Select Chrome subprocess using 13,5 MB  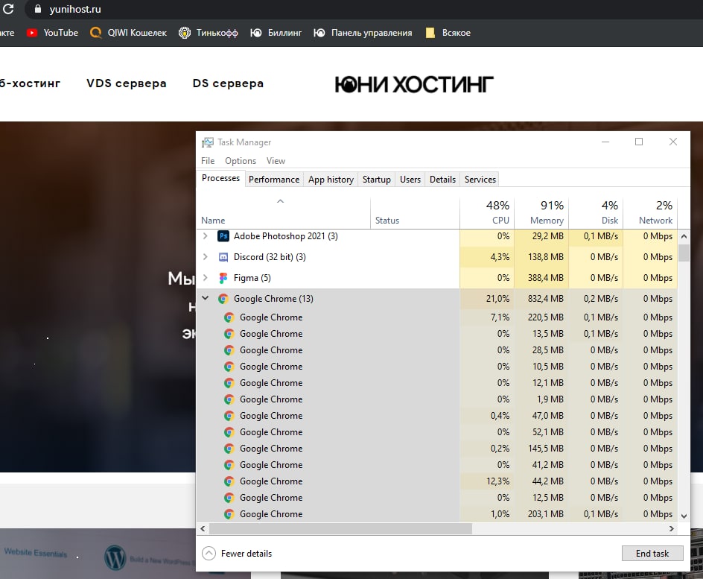coord(437,334)
